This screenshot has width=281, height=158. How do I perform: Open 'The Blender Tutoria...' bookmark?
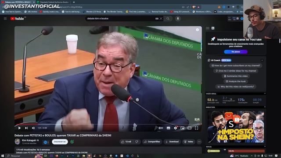point(113,12)
